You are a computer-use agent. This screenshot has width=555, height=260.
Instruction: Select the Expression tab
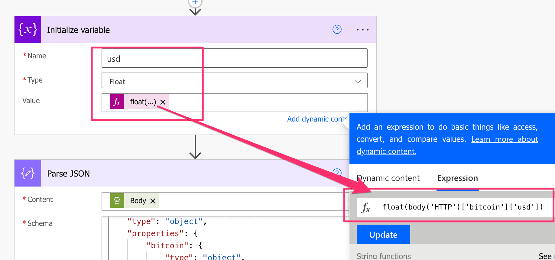(457, 178)
